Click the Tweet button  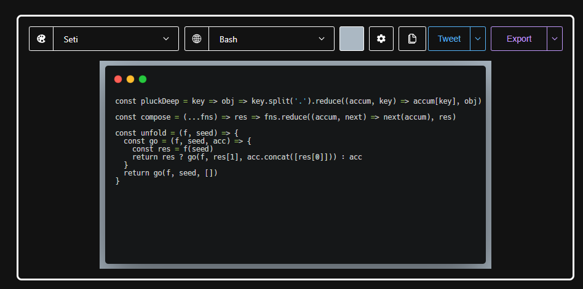(449, 39)
